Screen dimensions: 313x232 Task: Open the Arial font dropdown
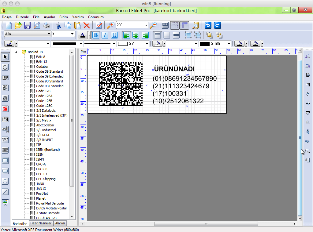pyautogui.click(x=49, y=34)
